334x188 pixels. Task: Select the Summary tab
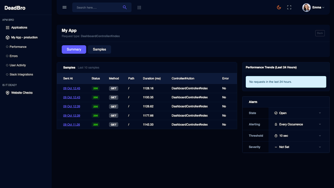(x=74, y=49)
